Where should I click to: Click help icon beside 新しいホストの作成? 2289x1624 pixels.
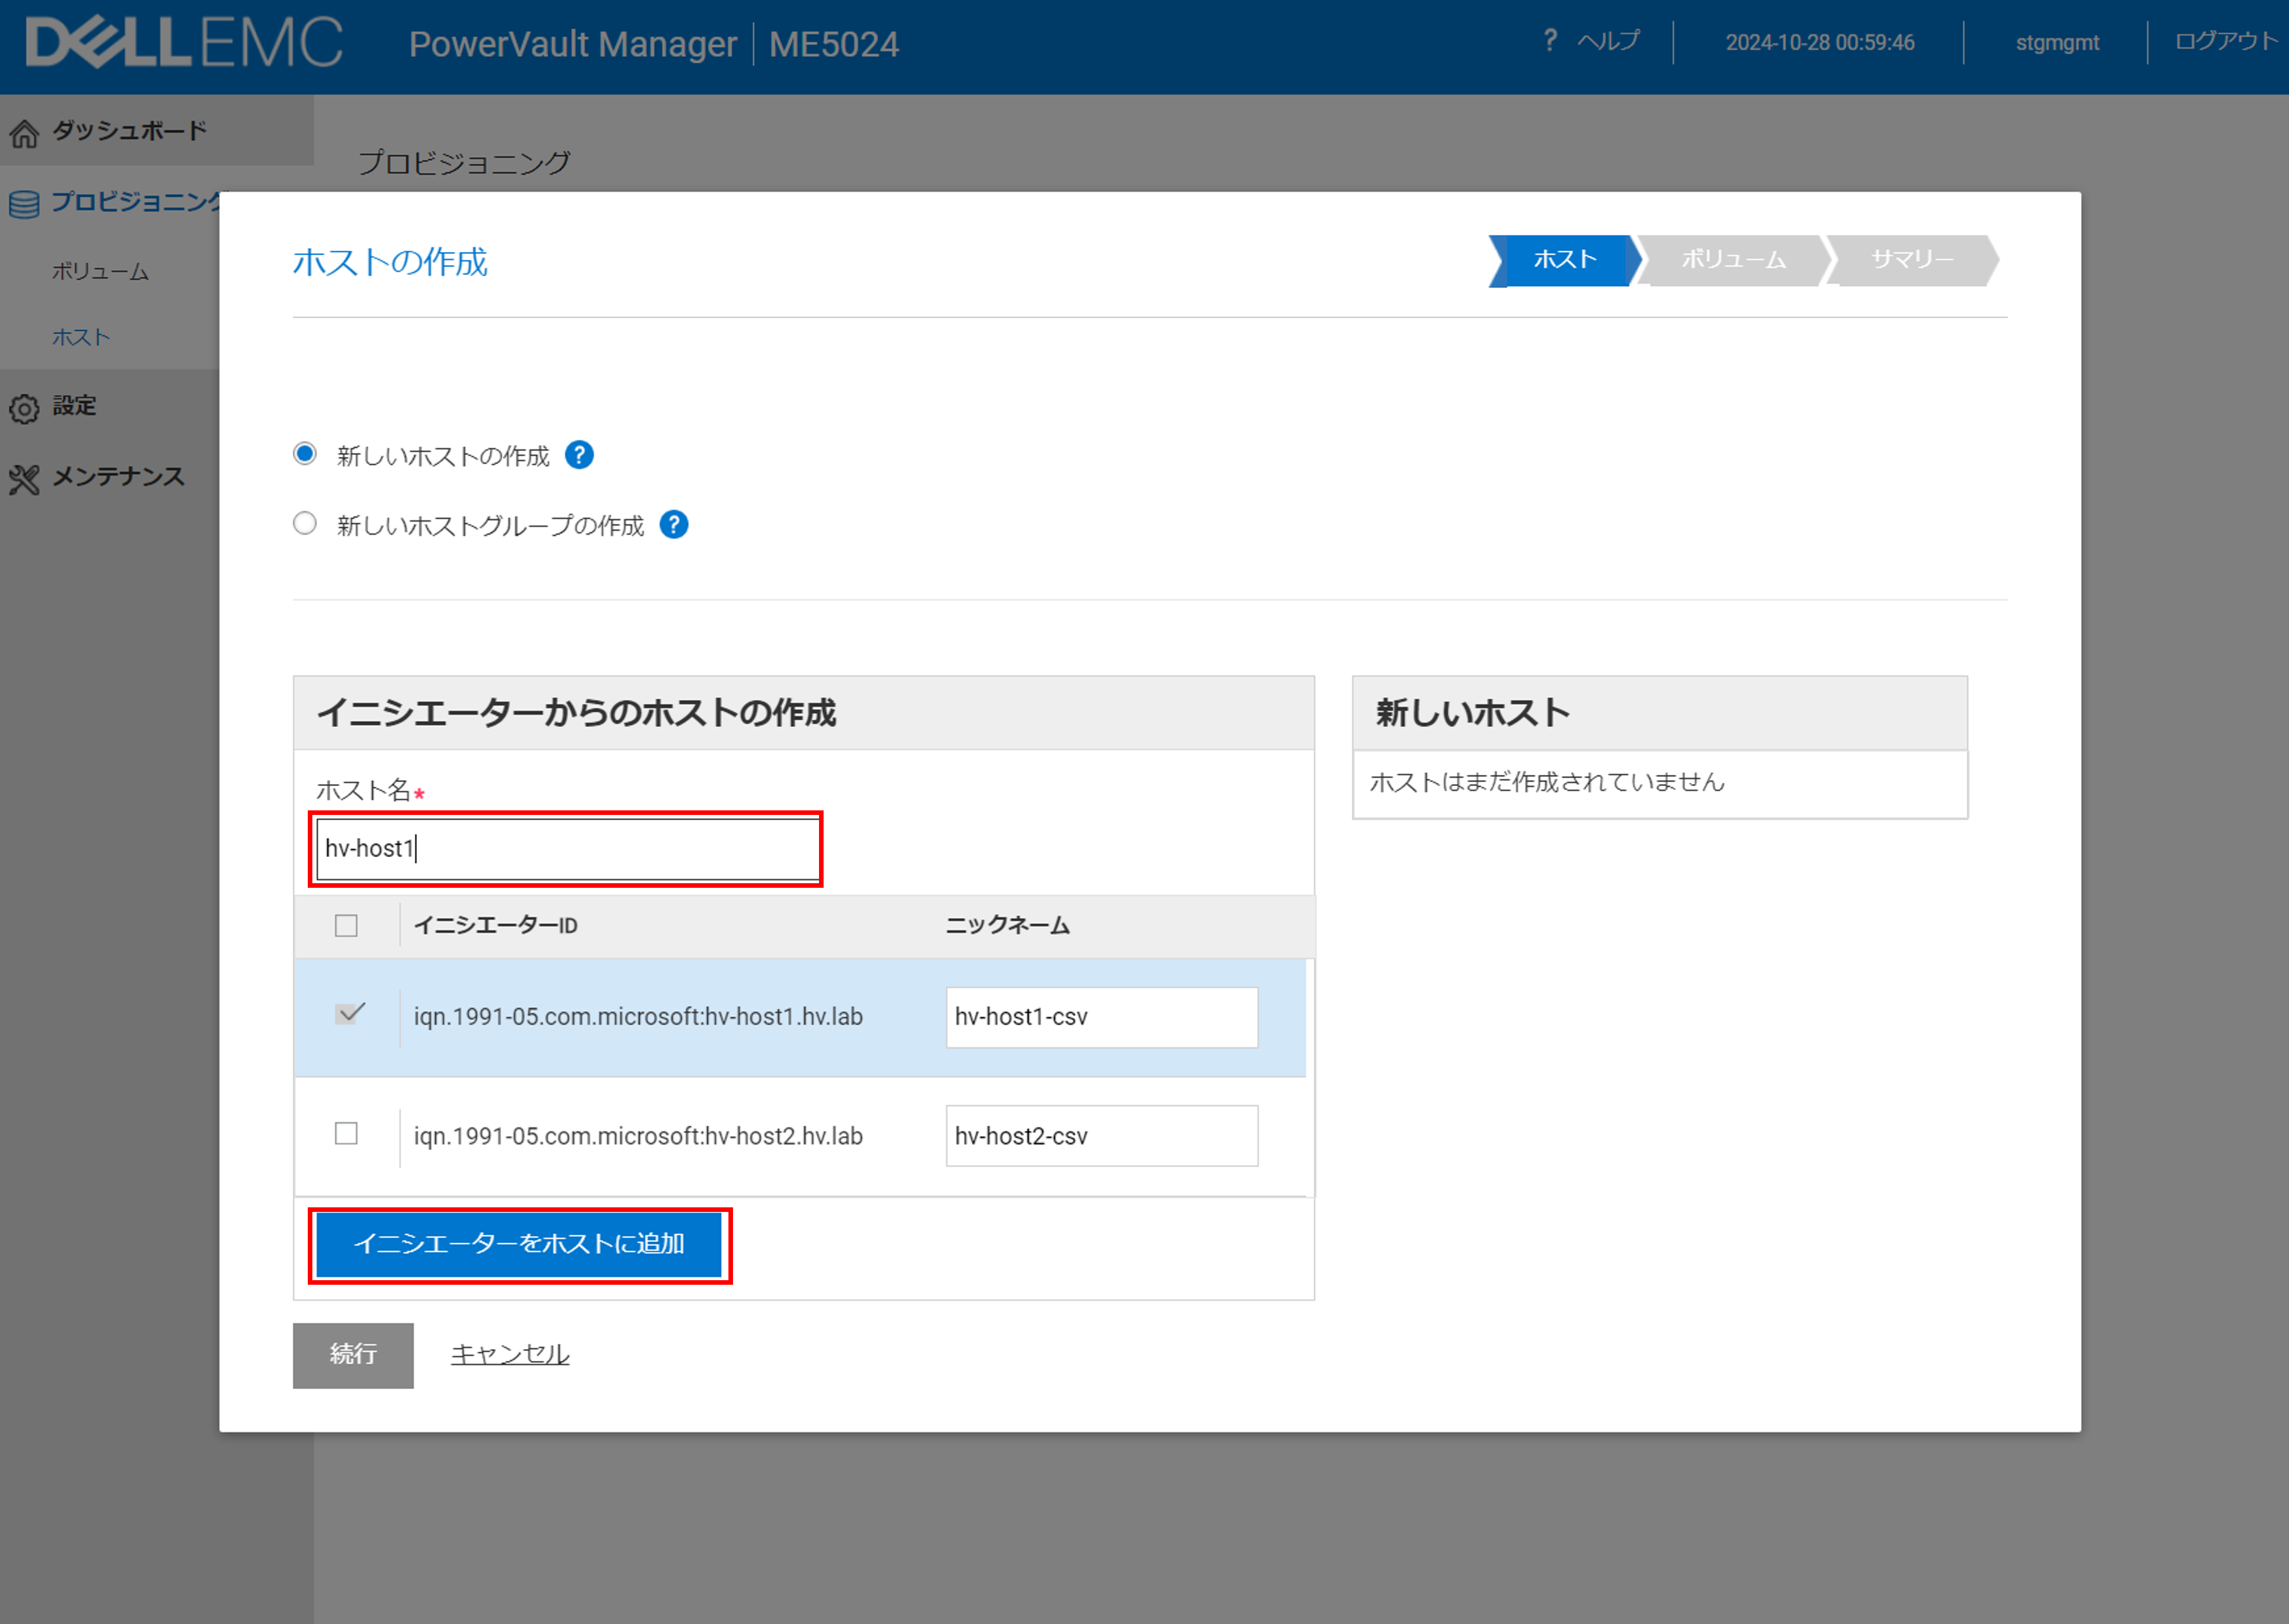coord(579,455)
